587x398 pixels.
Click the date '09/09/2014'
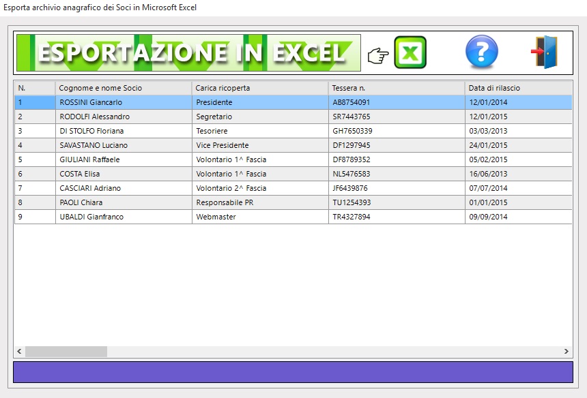pos(489,217)
